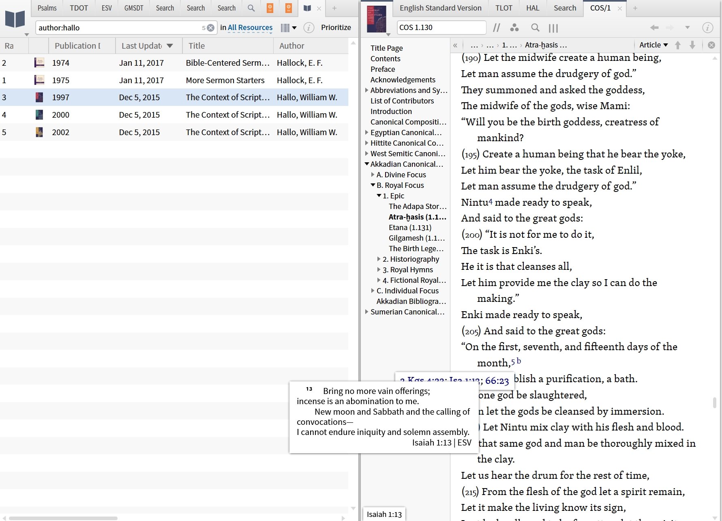Close the Library tab

(319, 8)
